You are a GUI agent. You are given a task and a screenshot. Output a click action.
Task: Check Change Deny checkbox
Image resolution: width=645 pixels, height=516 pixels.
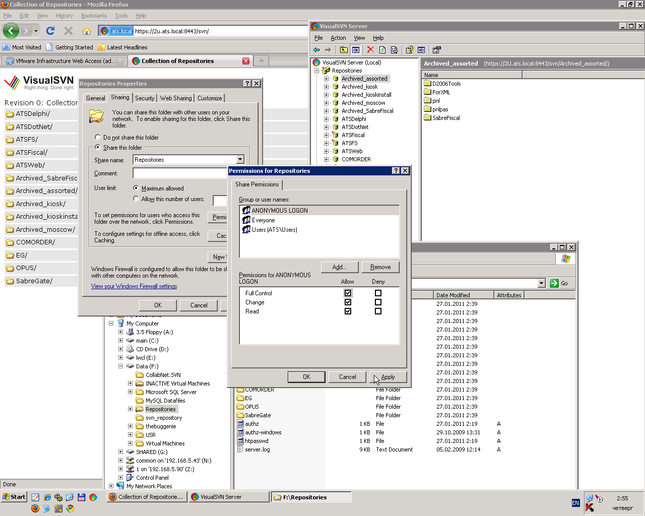pos(378,302)
